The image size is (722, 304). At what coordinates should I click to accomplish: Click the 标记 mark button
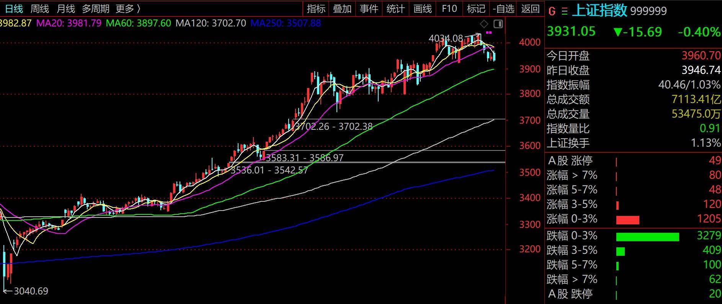(x=476, y=8)
